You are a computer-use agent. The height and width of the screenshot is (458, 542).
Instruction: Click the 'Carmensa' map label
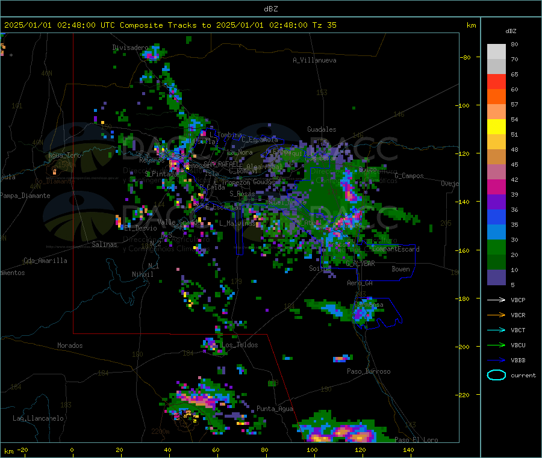369,305
